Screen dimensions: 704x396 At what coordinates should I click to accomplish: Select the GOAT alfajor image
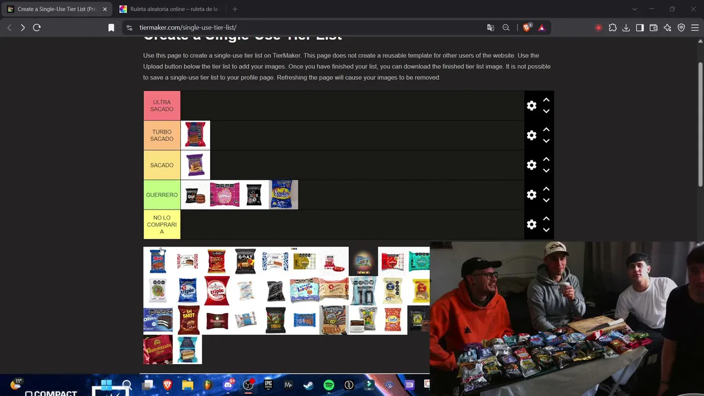pyautogui.click(x=245, y=261)
